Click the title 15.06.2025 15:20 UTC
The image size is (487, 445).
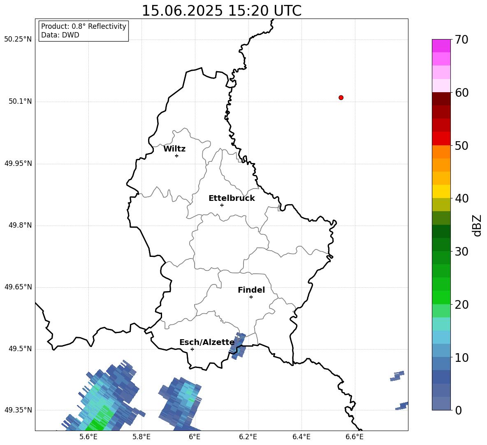(222, 11)
